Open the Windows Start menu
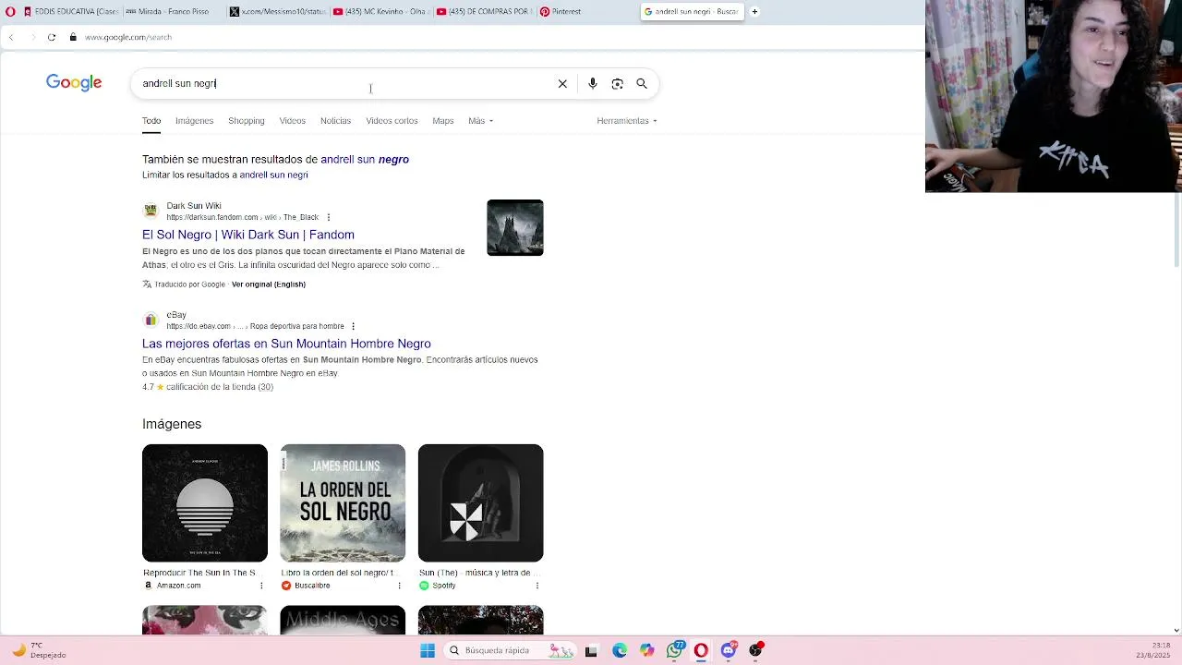The height and width of the screenshot is (665, 1182). click(x=428, y=650)
